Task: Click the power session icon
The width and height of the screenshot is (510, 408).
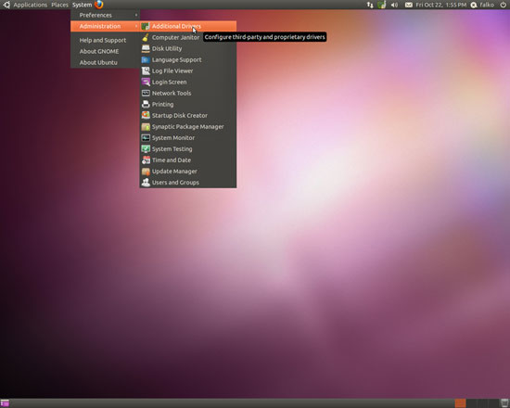Action: point(503,5)
